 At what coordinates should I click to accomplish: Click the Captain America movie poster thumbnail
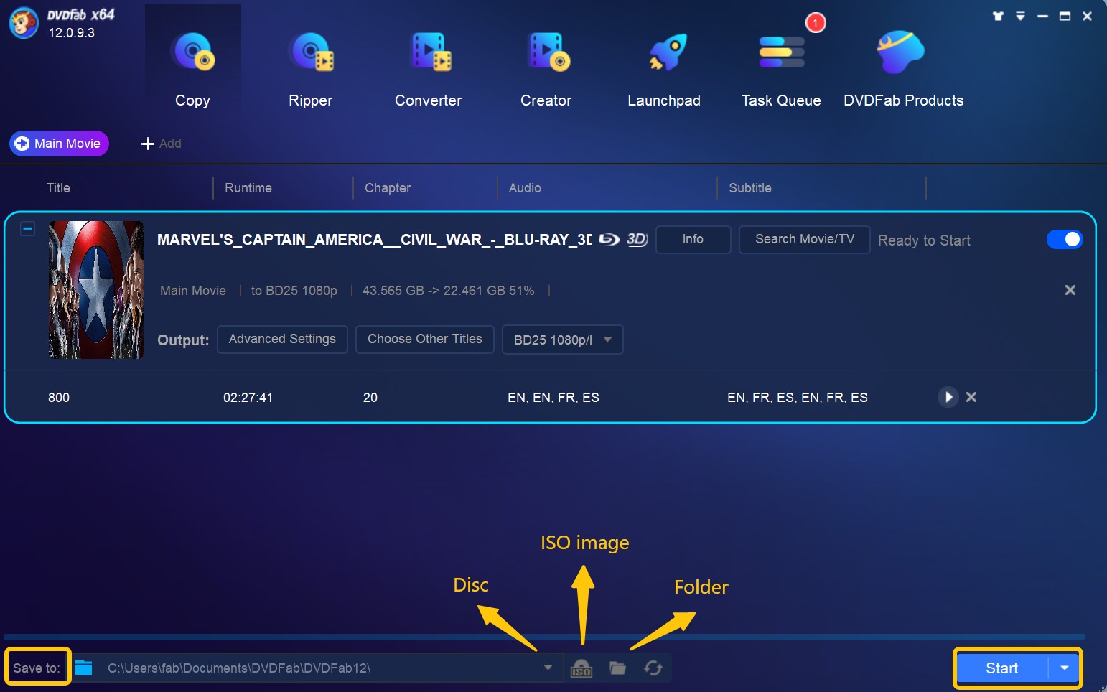(x=96, y=289)
